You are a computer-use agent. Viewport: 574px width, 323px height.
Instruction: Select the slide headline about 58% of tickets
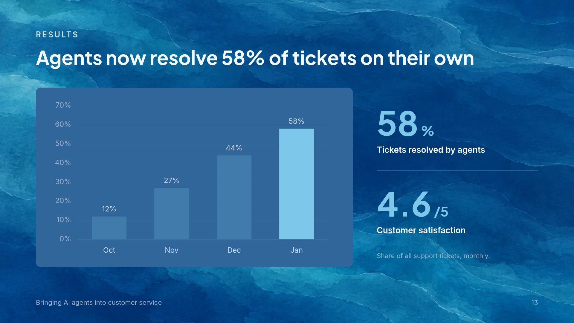click(255, 58)
